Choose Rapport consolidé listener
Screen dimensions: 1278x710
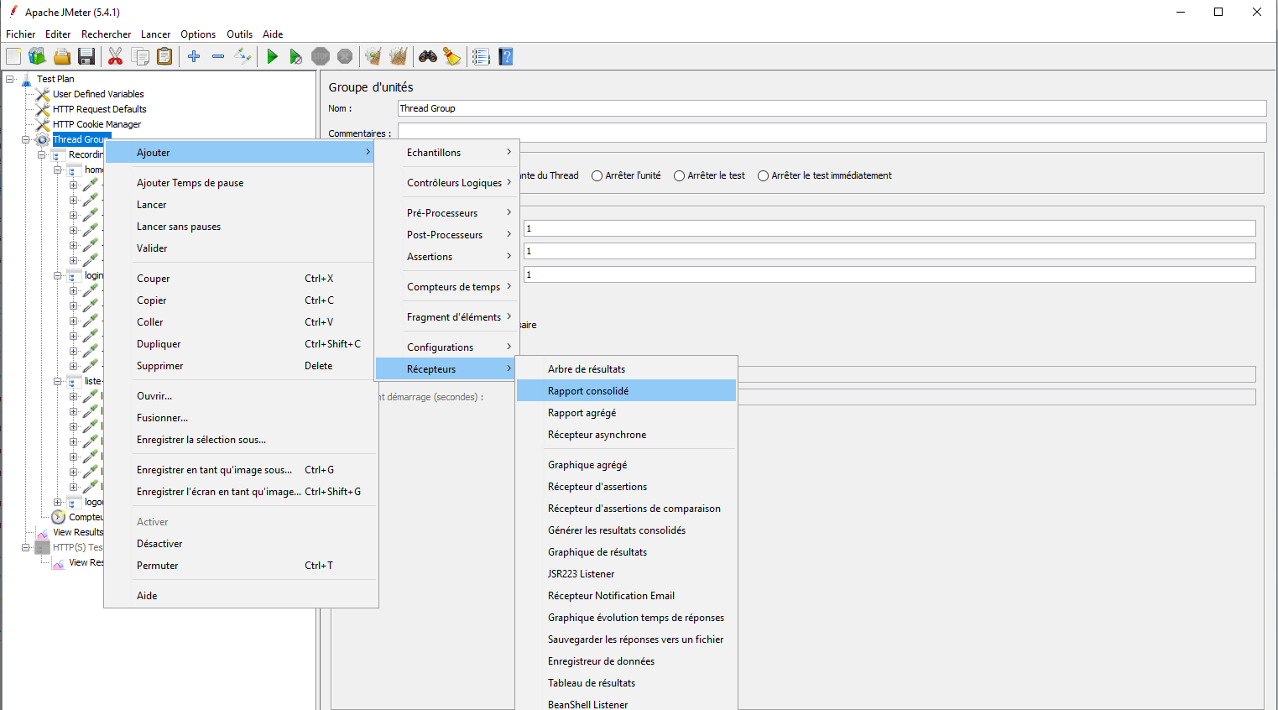coord(626,391)
